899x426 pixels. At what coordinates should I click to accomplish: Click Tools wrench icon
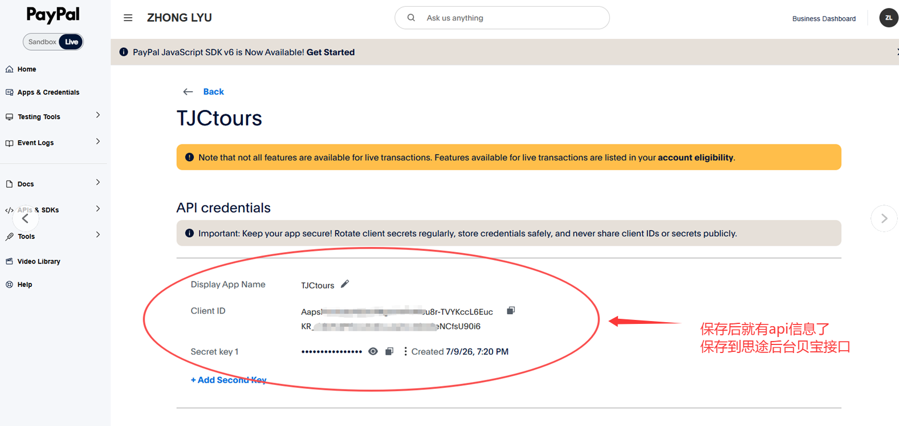click(9, 237)
